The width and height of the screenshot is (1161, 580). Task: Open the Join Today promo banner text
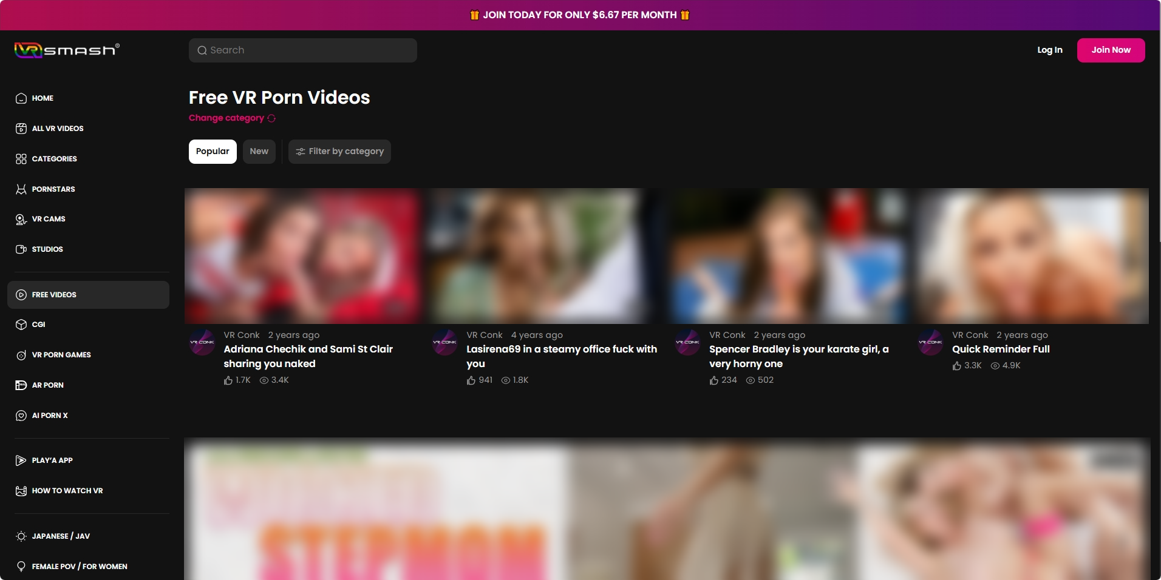[580, 15]
